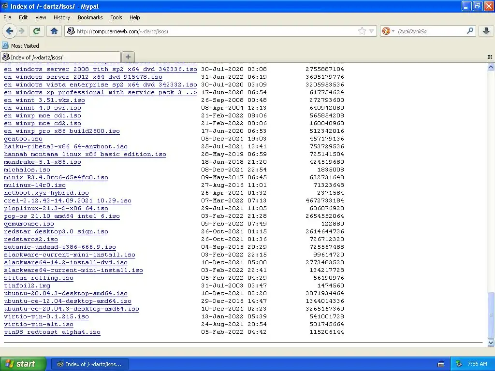This screenshot has height=371, width=495.
Task: Click the vertical scrollbar thumb
Action: click(x=491, y=315)
